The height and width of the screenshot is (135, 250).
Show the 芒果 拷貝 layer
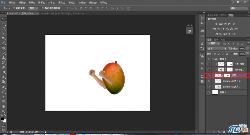coord(208,64)
